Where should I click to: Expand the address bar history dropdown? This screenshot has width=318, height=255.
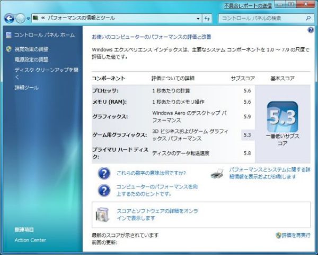(x=197, y=18)
